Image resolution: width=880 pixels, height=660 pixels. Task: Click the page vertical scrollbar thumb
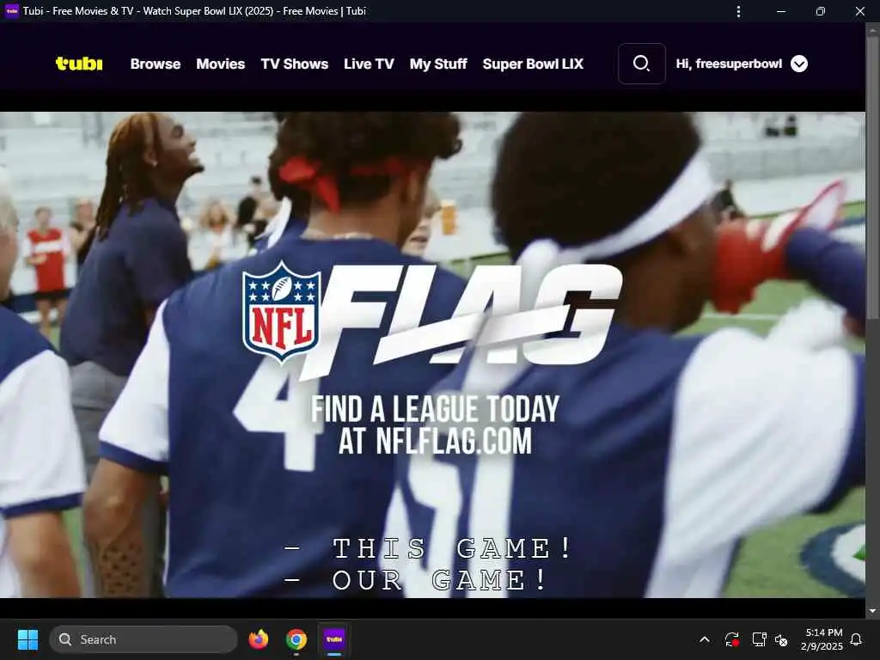[872, 177]
